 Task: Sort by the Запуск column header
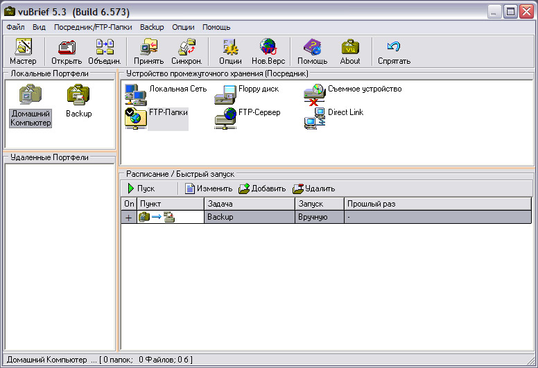pyautogui.click(x=320, y=204)
